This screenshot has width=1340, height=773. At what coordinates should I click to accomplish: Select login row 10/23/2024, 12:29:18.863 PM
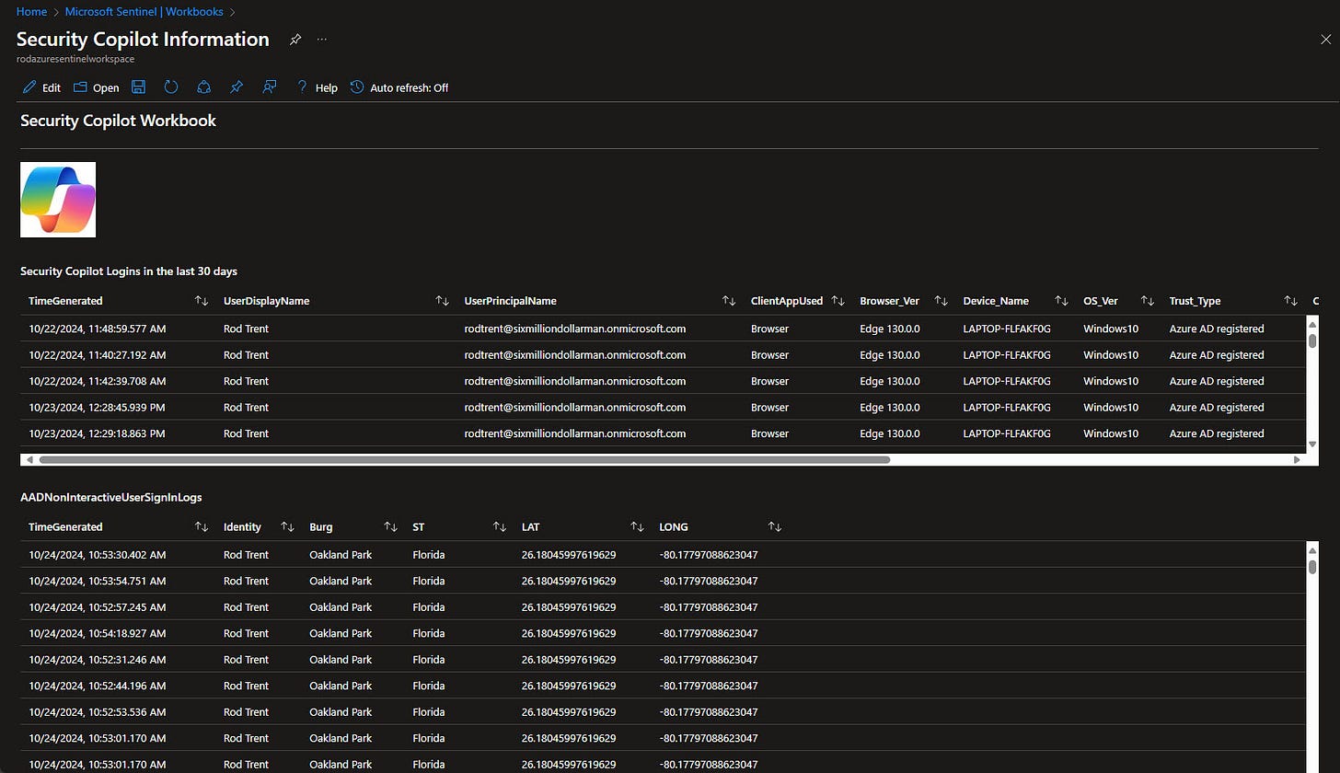(x=663, y=433)
